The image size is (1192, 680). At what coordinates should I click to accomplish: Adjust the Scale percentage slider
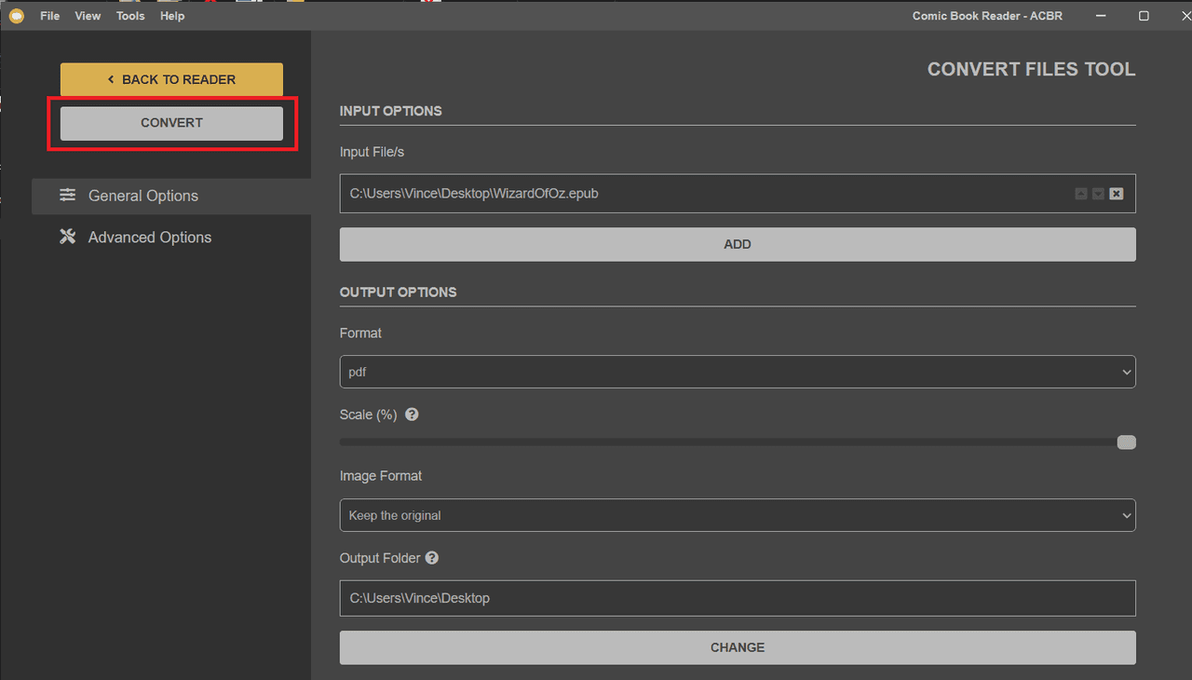tap(1126, 442)
